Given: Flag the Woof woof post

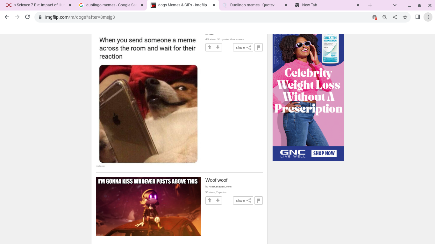Looking at the screenshot, I should tap(259, 200).
